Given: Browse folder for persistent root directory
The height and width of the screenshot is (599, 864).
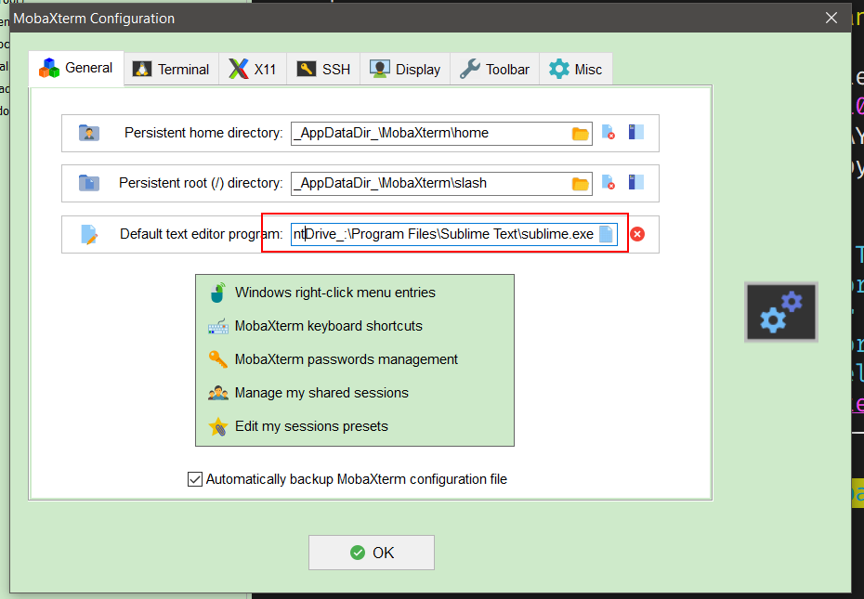Looking at the screenshot, I should [581, 184].
